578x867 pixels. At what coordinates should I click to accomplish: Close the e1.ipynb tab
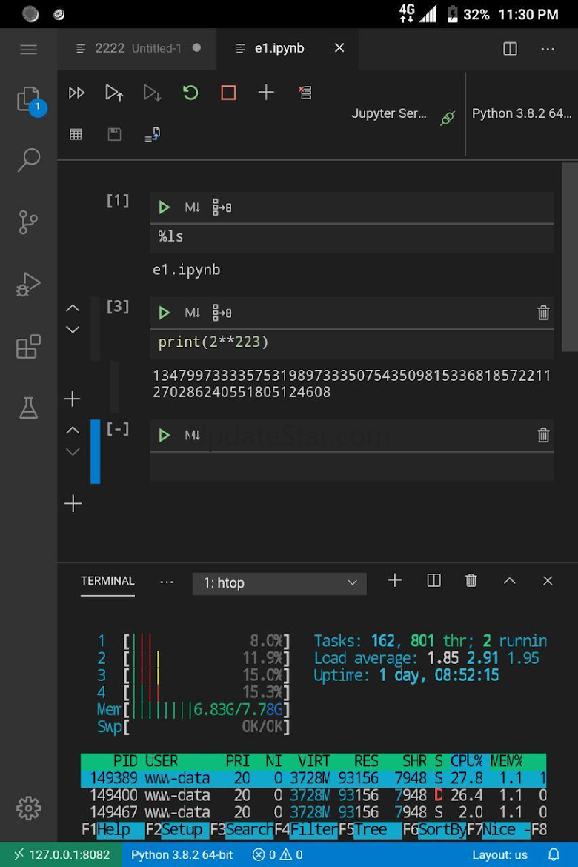(x=339, y=48)
